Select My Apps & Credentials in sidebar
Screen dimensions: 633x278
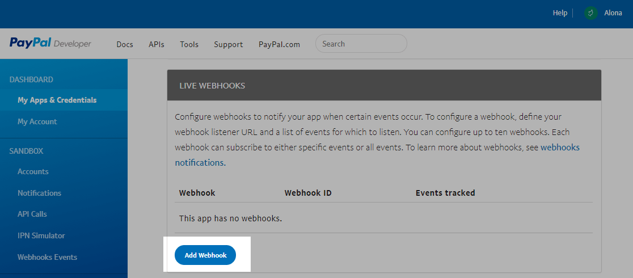coord(57,100)
